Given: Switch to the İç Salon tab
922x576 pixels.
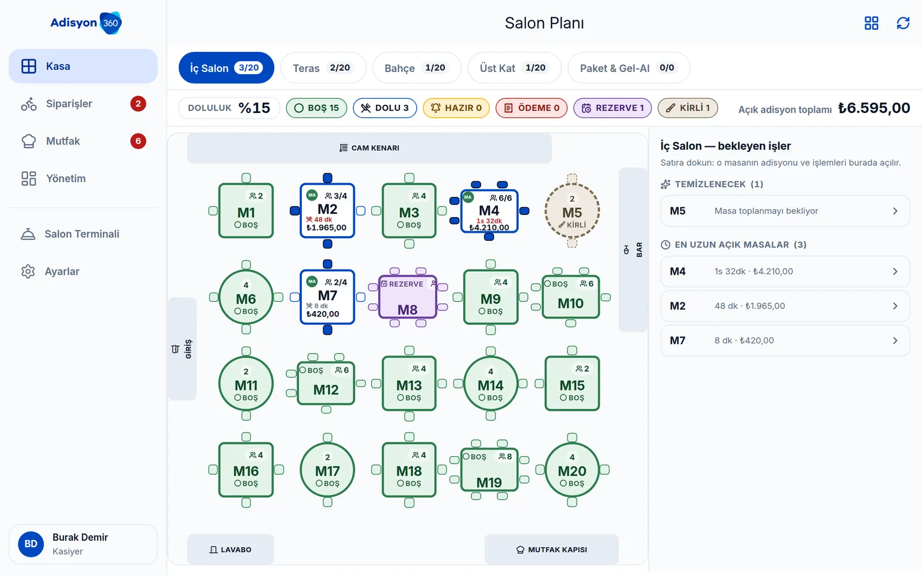Looking at the screenshot, I should point(226,68).
